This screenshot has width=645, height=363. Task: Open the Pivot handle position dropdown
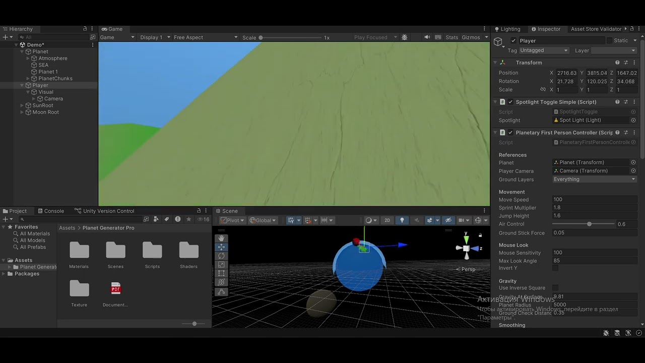click(x=232, y=220)
